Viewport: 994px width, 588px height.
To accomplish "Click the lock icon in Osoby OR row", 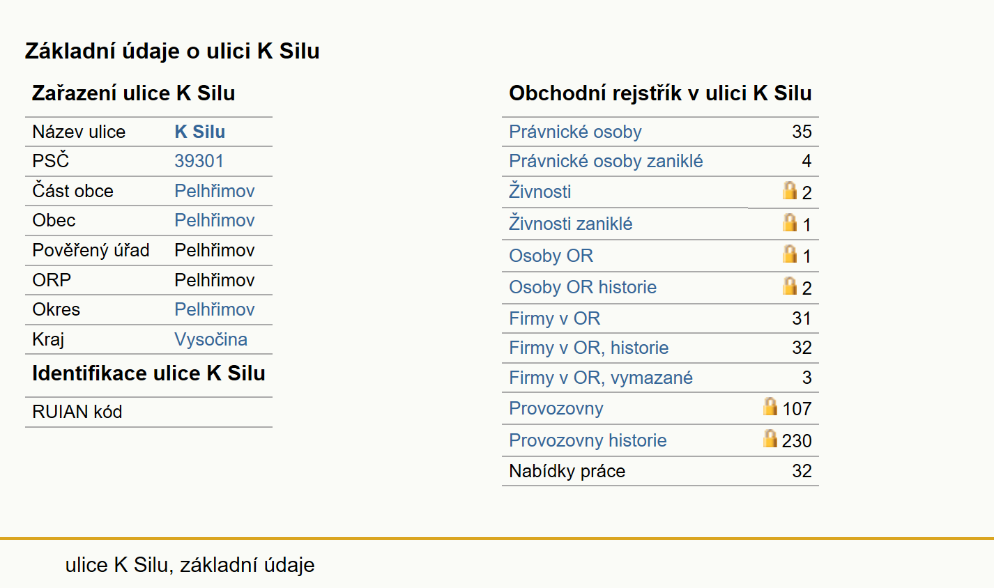I will coord(789,254).
